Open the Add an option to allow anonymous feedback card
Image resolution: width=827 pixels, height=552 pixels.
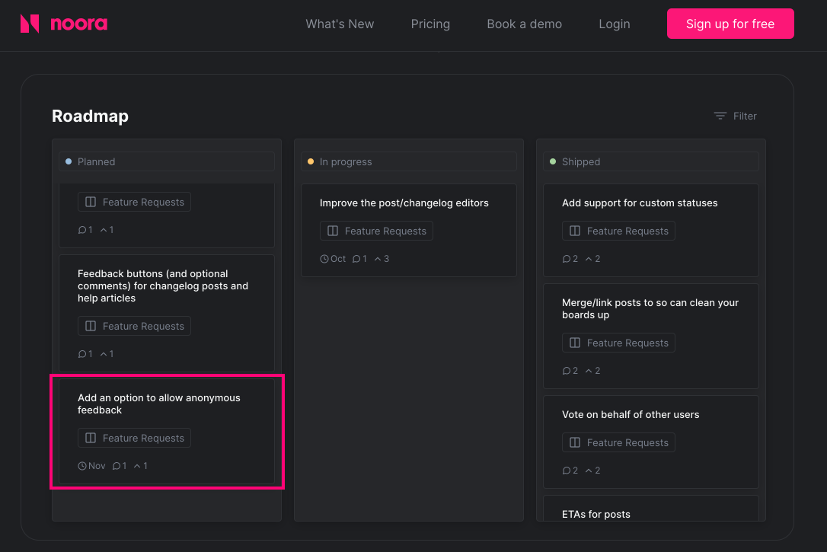coord(167,431)
